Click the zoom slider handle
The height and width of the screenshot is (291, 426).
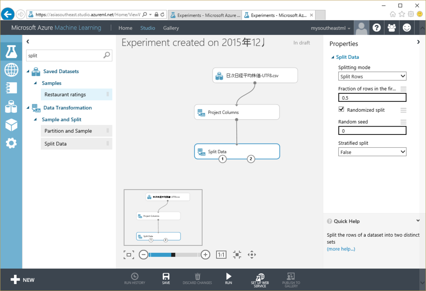click(173, 254)
